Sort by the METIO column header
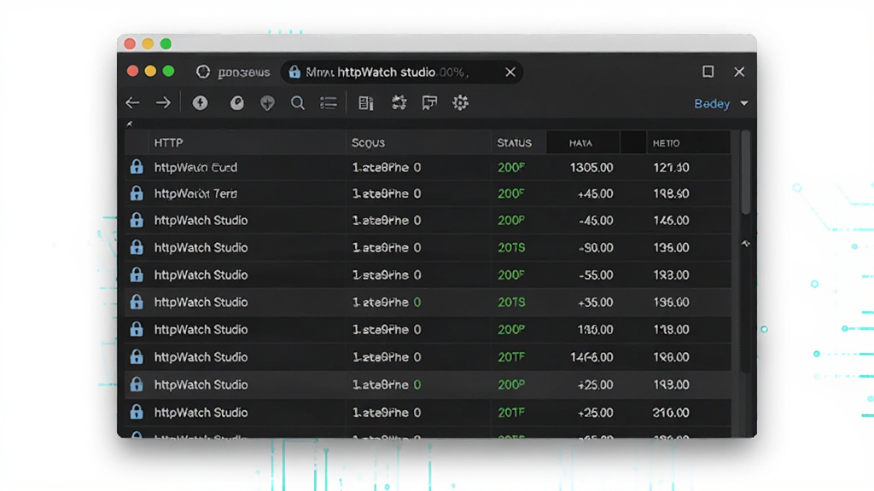The image size is (874, 491). click(x=666, y=143)
